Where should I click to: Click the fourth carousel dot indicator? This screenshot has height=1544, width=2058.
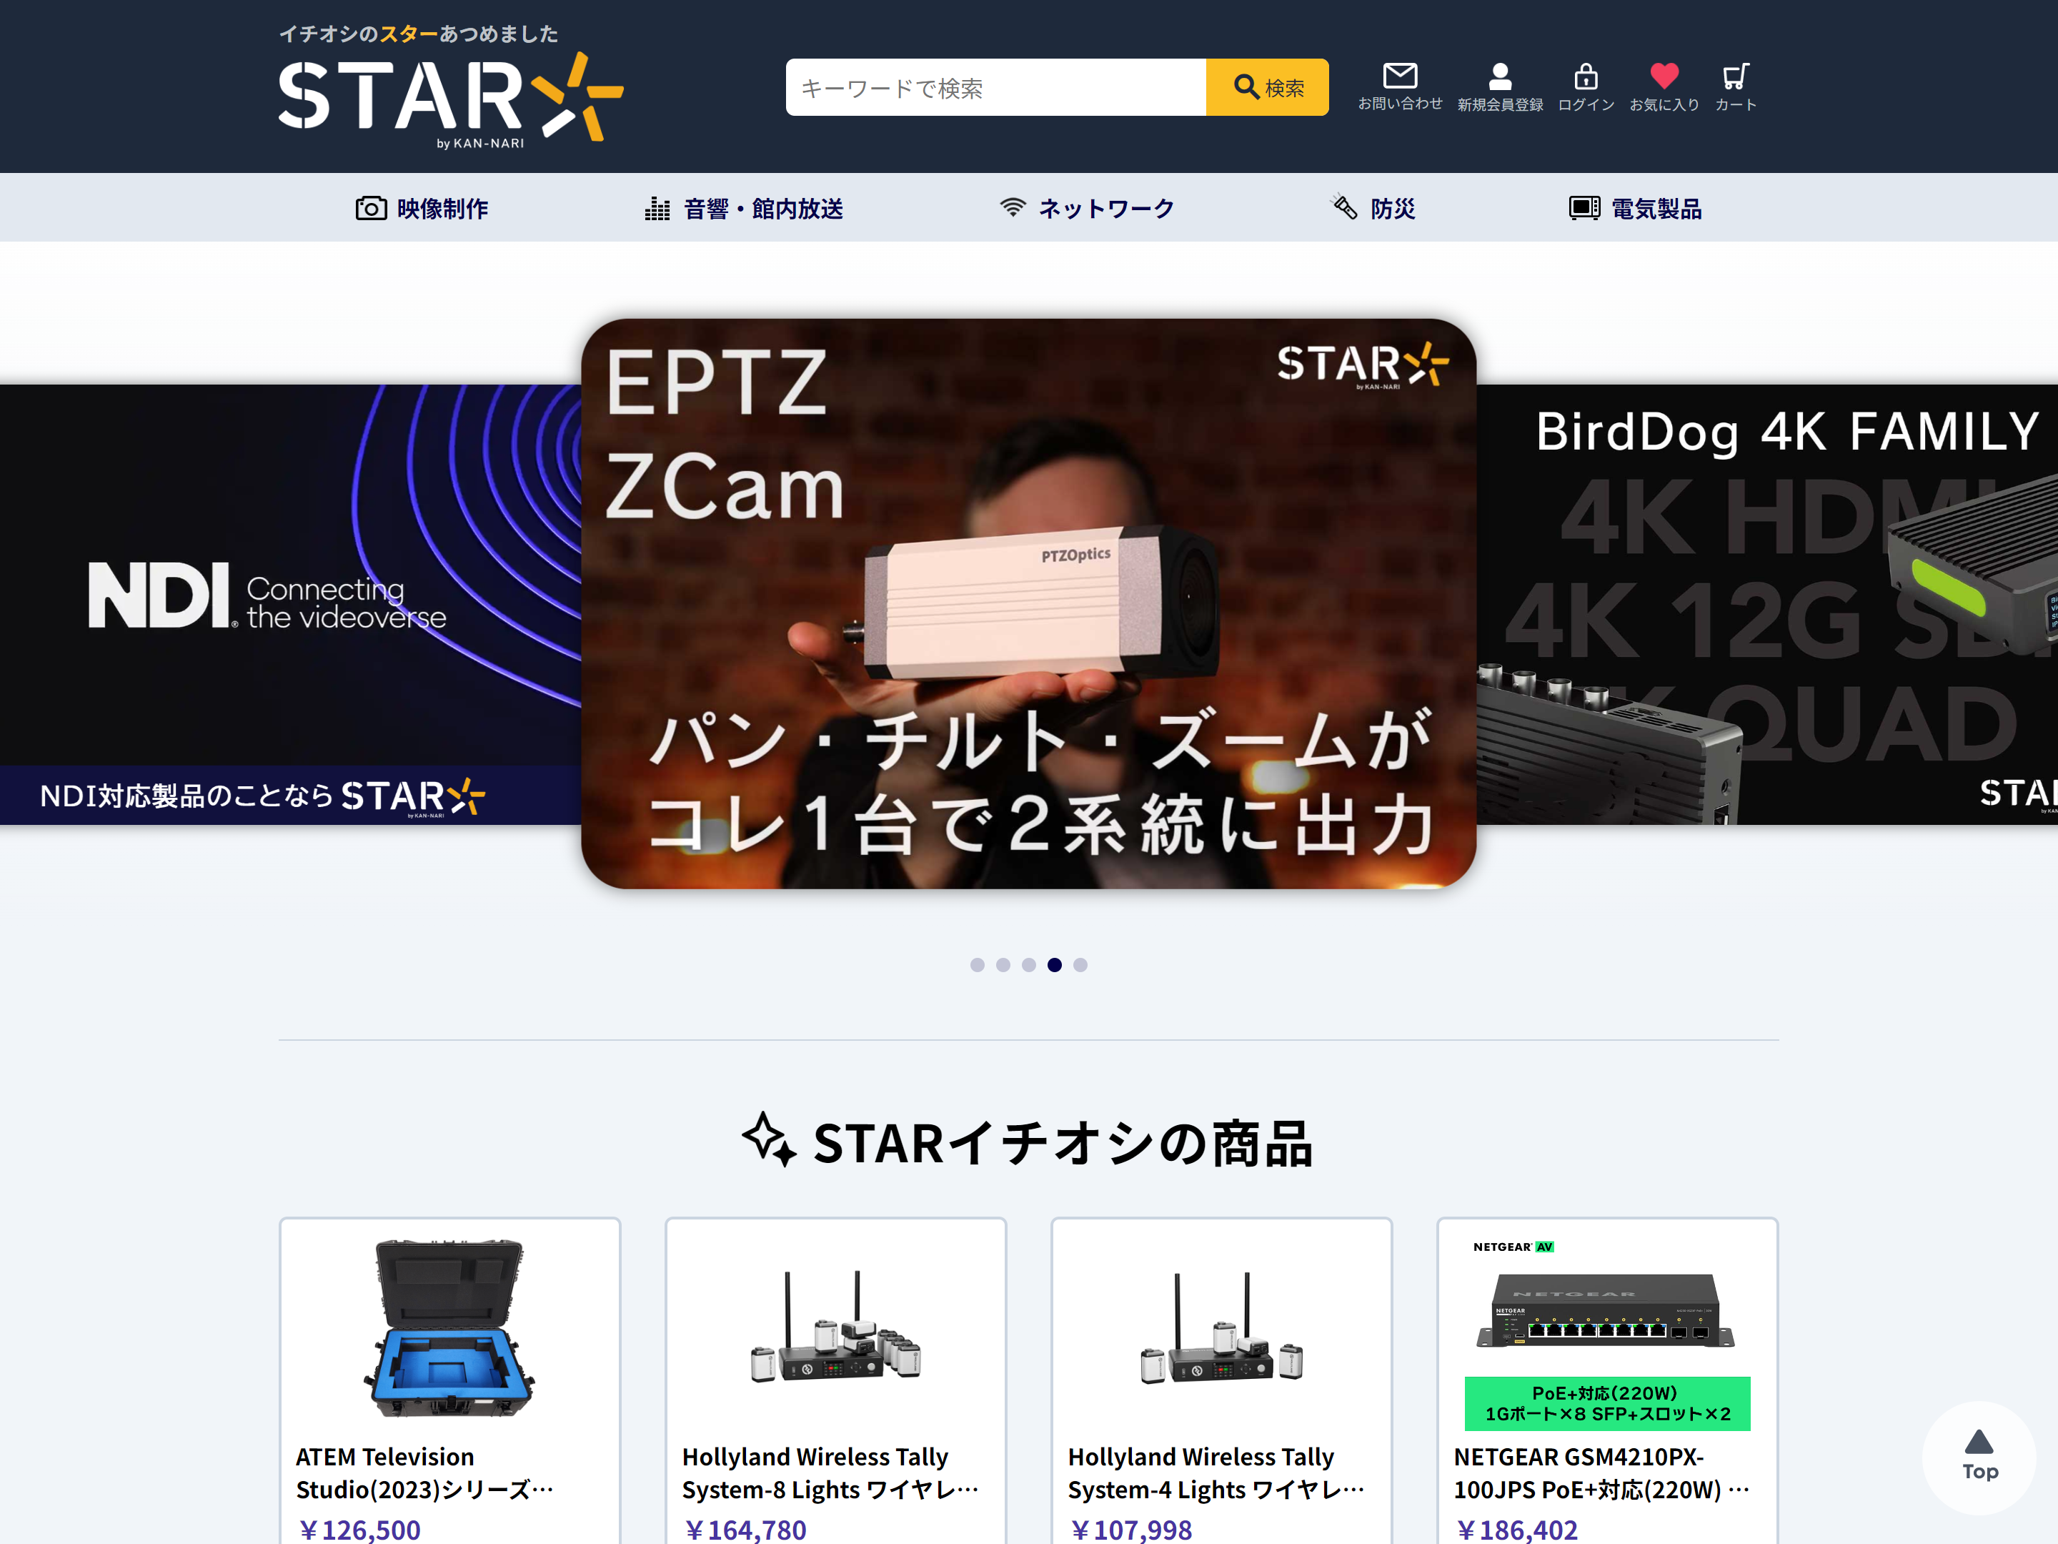coord(1055,964)
